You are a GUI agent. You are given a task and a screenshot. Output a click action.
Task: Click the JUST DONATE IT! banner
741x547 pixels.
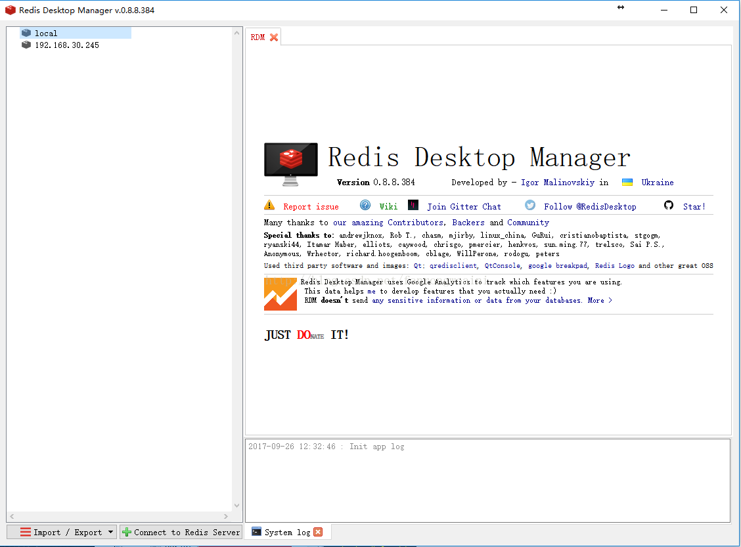pyautogui.click(x=307, y=335)
